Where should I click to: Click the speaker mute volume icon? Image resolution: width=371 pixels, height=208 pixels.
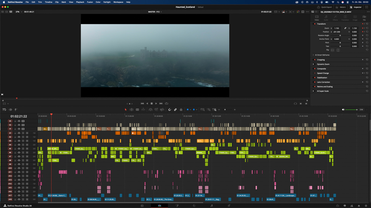point(343,110)
